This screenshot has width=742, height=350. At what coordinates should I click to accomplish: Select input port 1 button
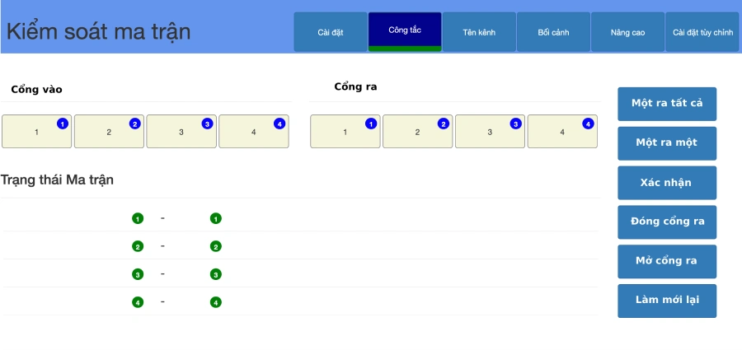[36, 132]
